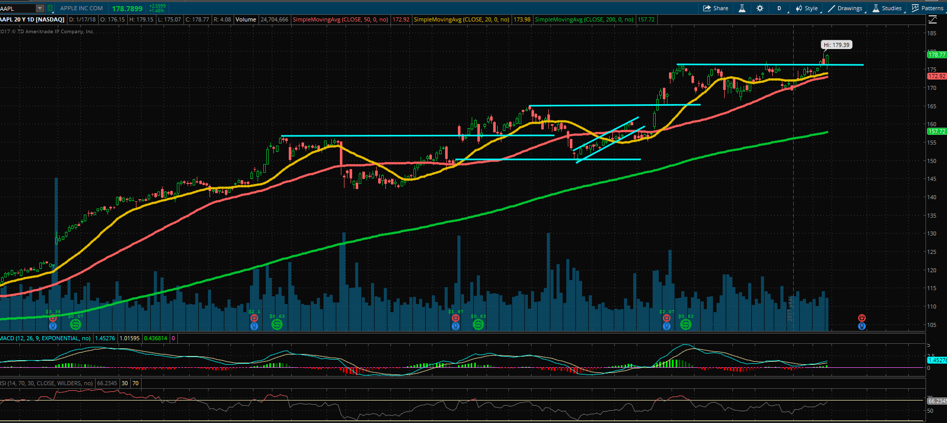The image size is (947, 423).
Task: Open chart settings with the gear icon
Action: coord(760,8)
